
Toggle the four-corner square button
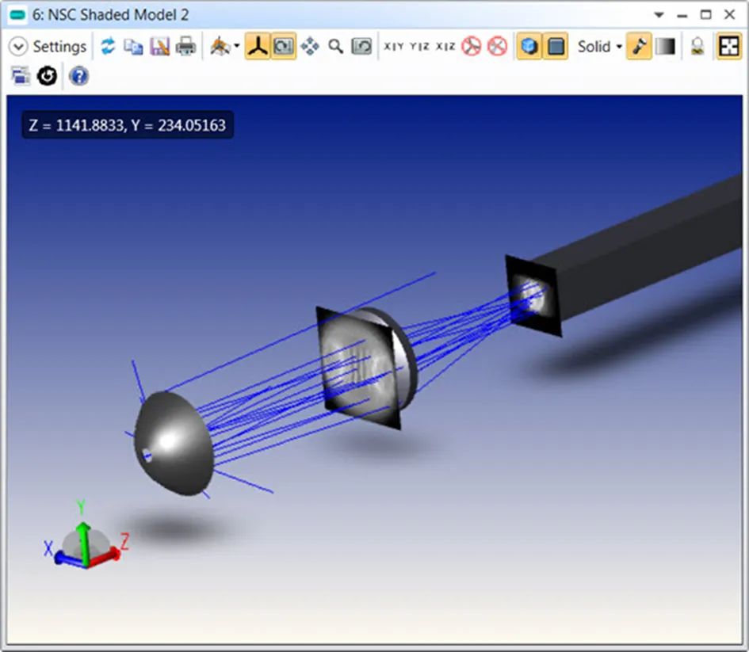(729, 46)
